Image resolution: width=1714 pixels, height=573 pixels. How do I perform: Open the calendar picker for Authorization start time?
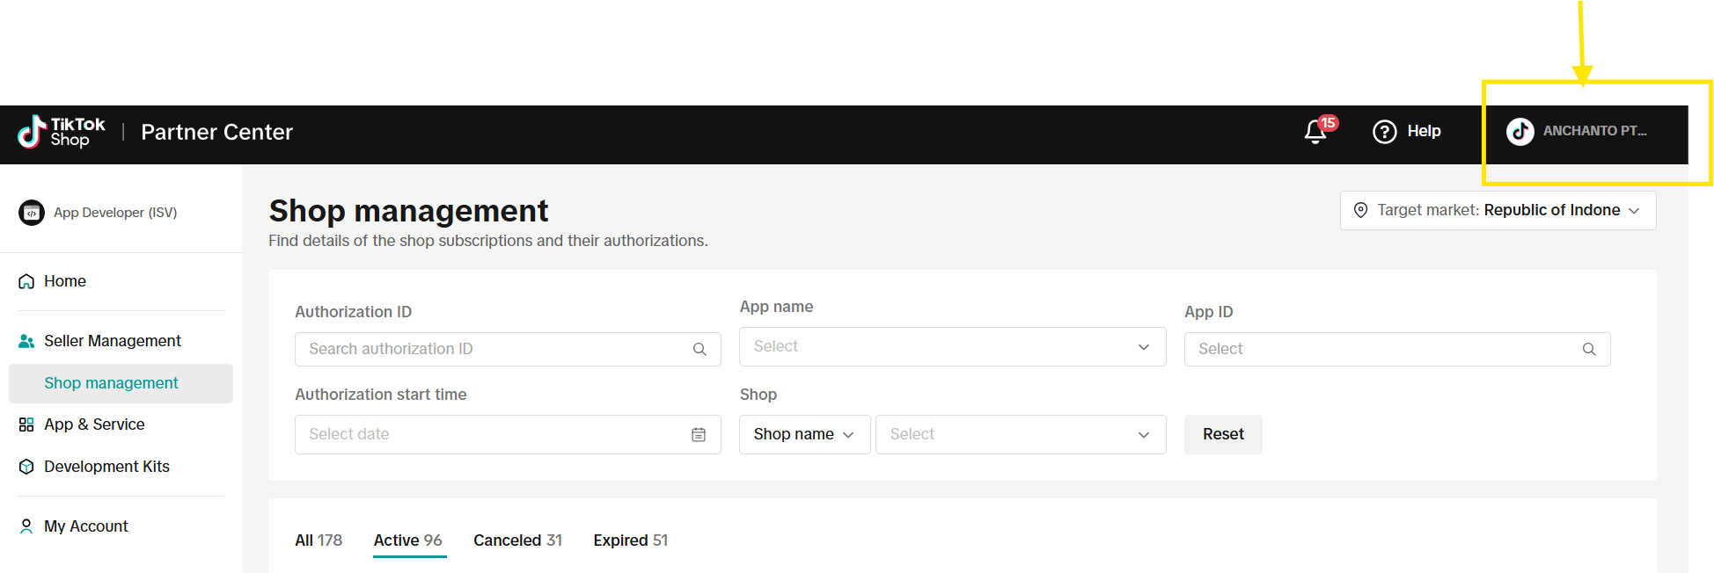point(699,434)
